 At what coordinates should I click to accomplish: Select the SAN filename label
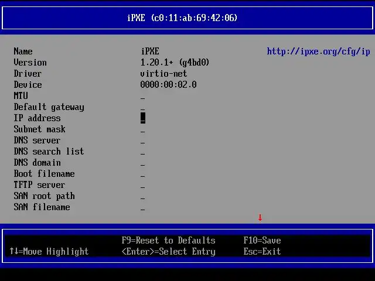42,207
